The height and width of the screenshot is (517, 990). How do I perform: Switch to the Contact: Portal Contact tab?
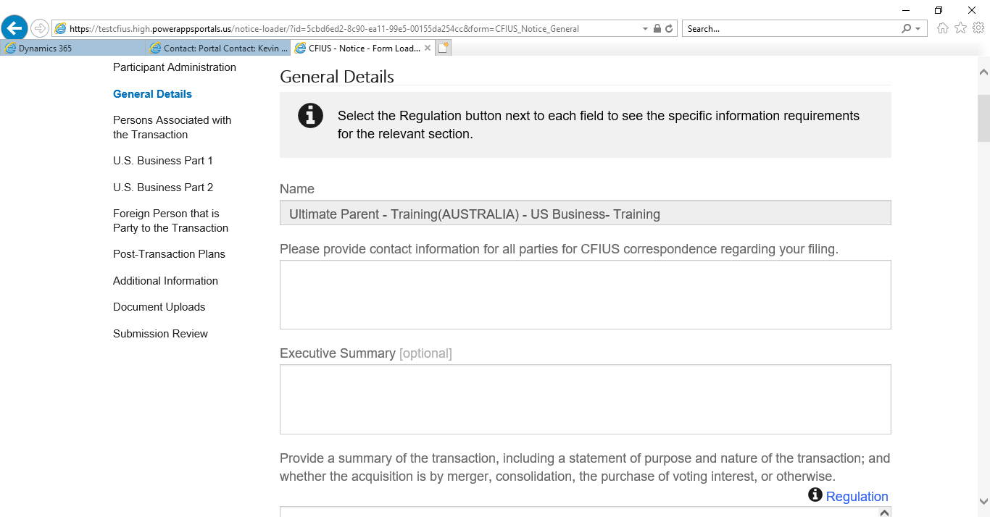(x=218, y=49)
